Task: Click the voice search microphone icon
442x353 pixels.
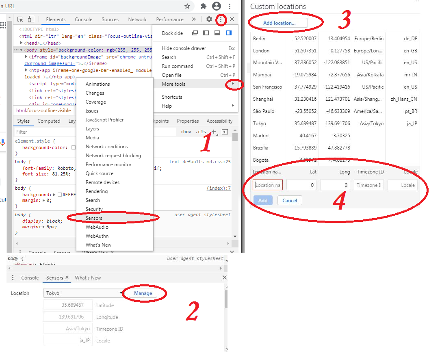Action: pos(2,143)
